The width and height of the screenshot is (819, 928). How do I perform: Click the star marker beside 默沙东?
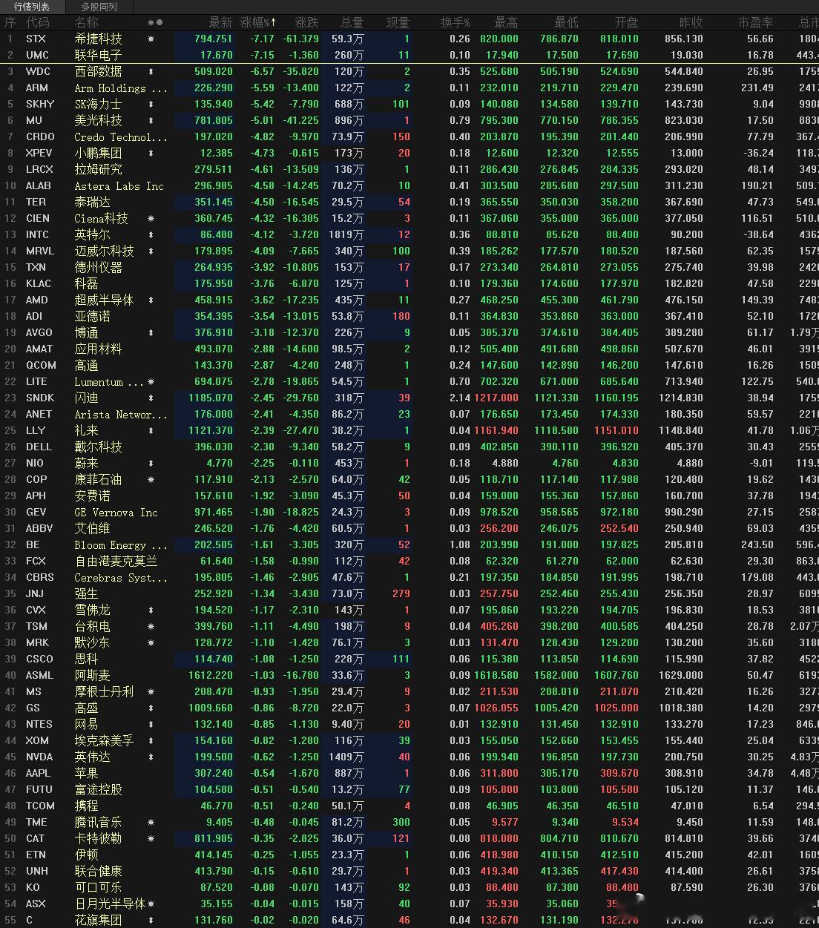click(x=151, y=642)
